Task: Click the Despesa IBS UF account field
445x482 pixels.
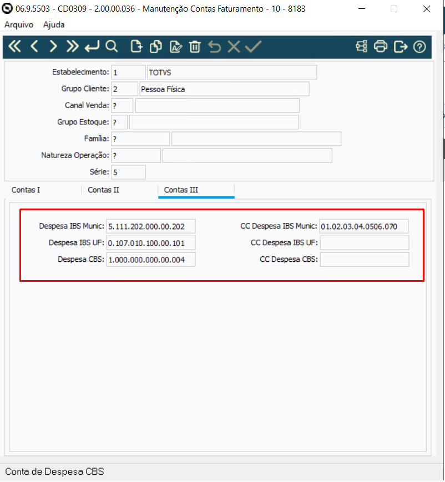Action: click(x=151, y=243)
